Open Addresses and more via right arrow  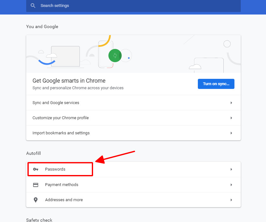point(231,200)
